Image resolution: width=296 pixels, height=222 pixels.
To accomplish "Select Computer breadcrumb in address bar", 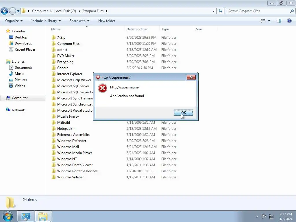I will coord(40,11).
